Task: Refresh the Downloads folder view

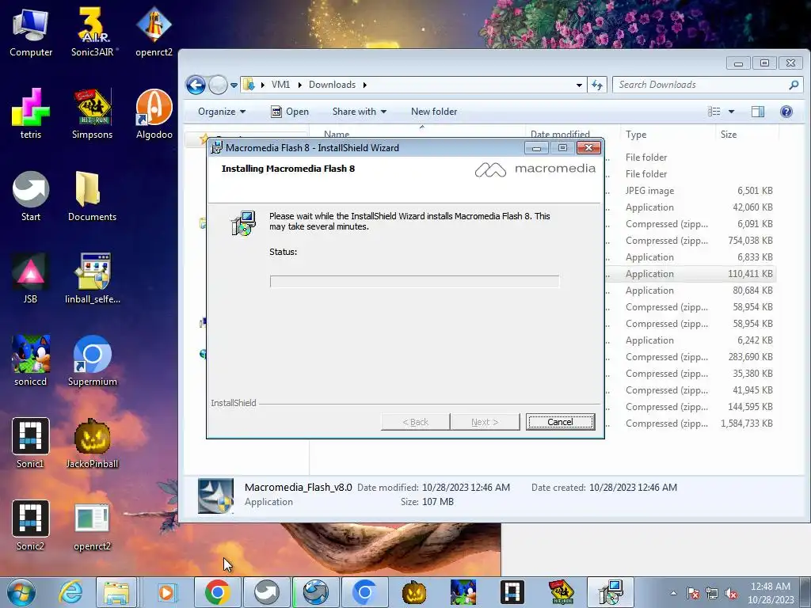Action: 597,85
